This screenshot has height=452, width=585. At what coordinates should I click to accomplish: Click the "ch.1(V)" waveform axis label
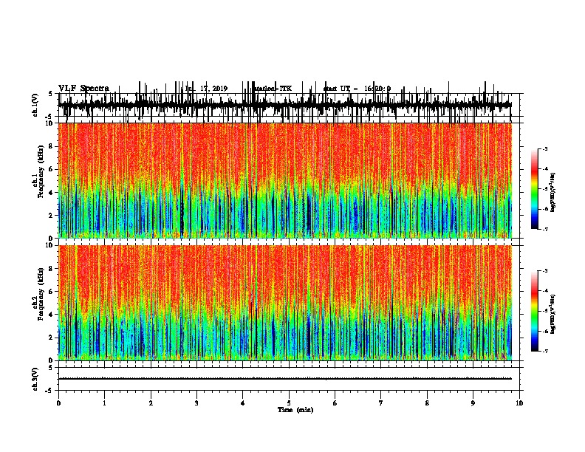click(35, 105)
